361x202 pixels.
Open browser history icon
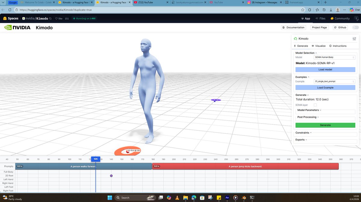tap(324, 10)
